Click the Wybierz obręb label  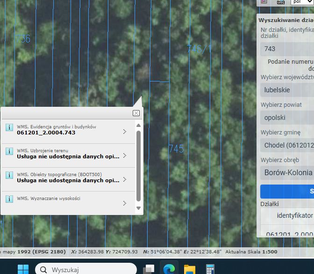tap(280, 160)
